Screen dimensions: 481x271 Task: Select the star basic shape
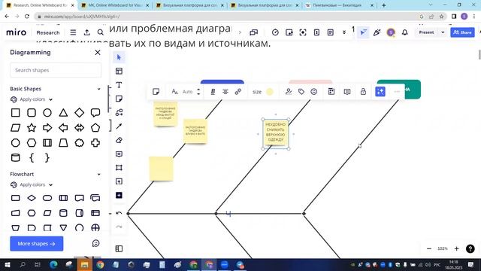32,128
